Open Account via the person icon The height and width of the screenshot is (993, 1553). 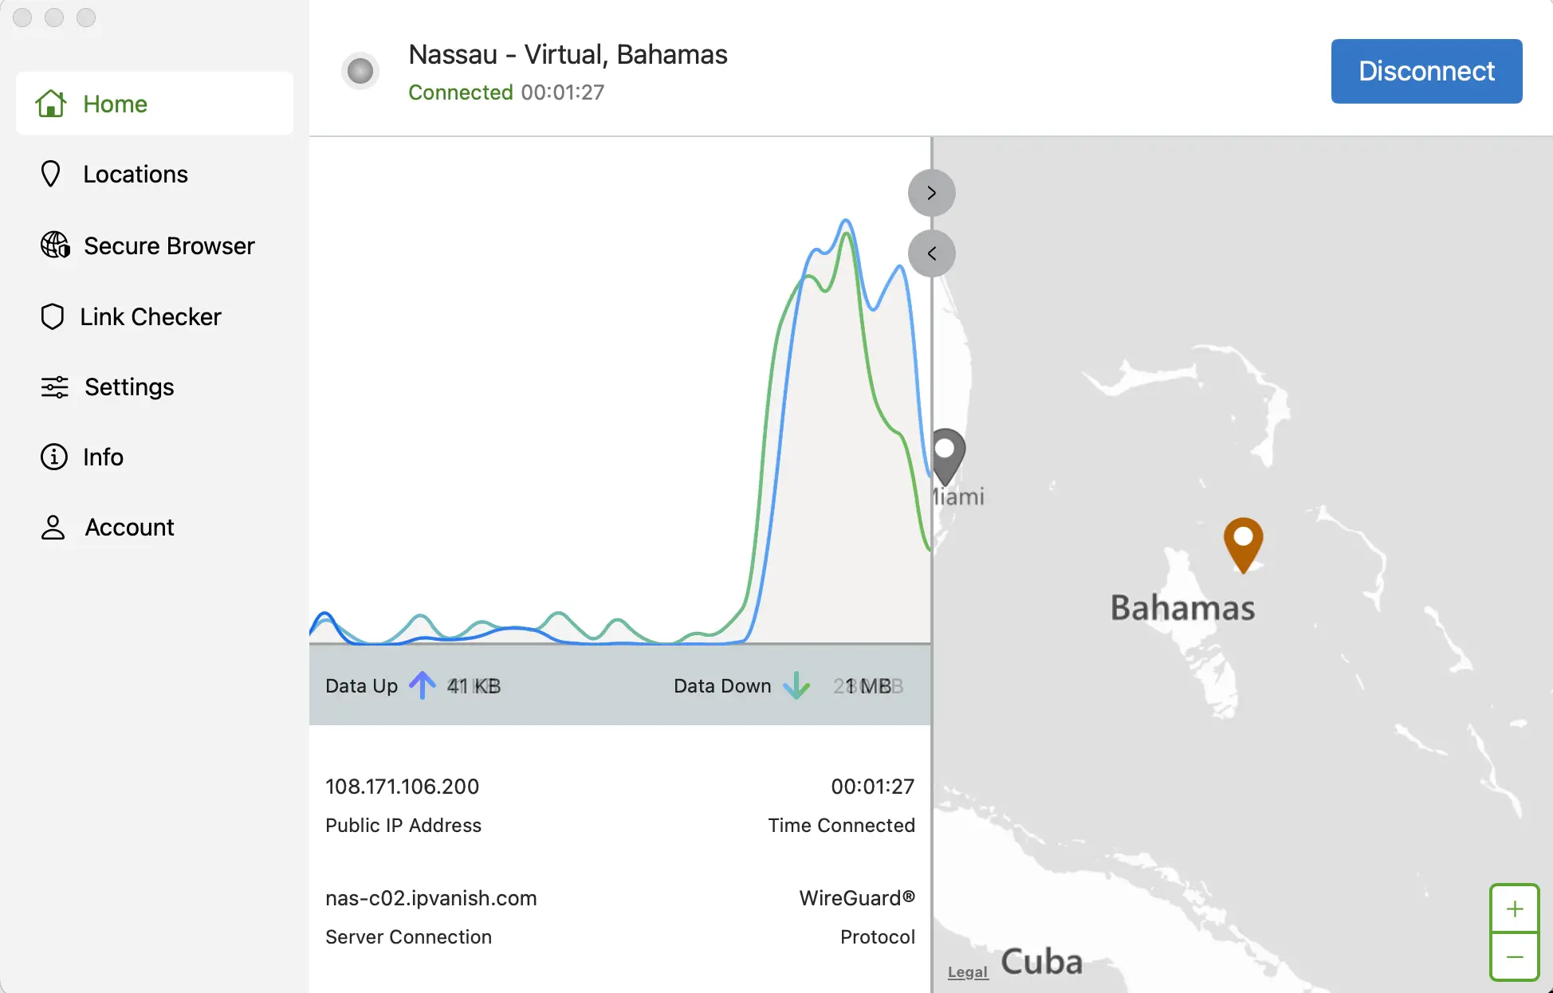52,527
